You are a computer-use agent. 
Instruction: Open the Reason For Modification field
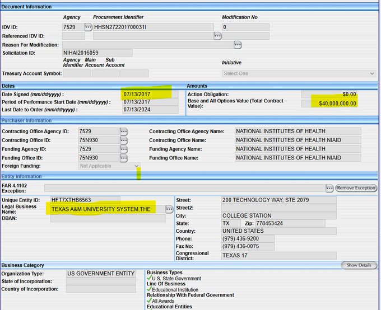[147, 45]
